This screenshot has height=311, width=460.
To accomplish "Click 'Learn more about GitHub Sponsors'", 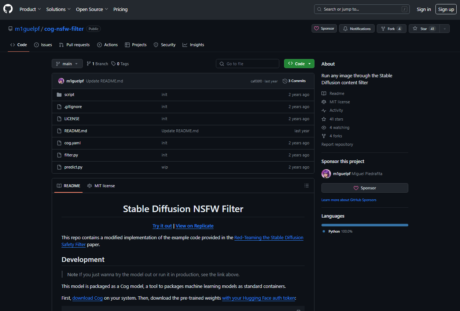I will point(349,200).
